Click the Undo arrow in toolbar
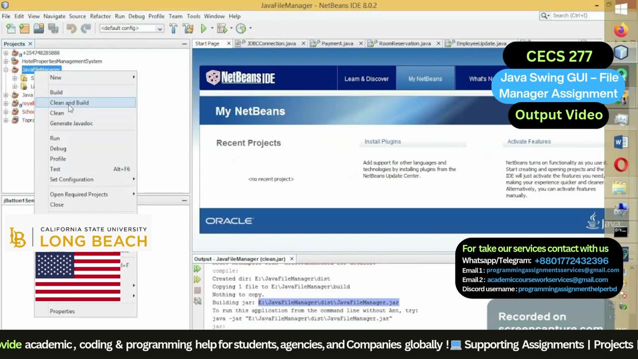Viewport: 638px width, 359px height. [x=71, y=28]
